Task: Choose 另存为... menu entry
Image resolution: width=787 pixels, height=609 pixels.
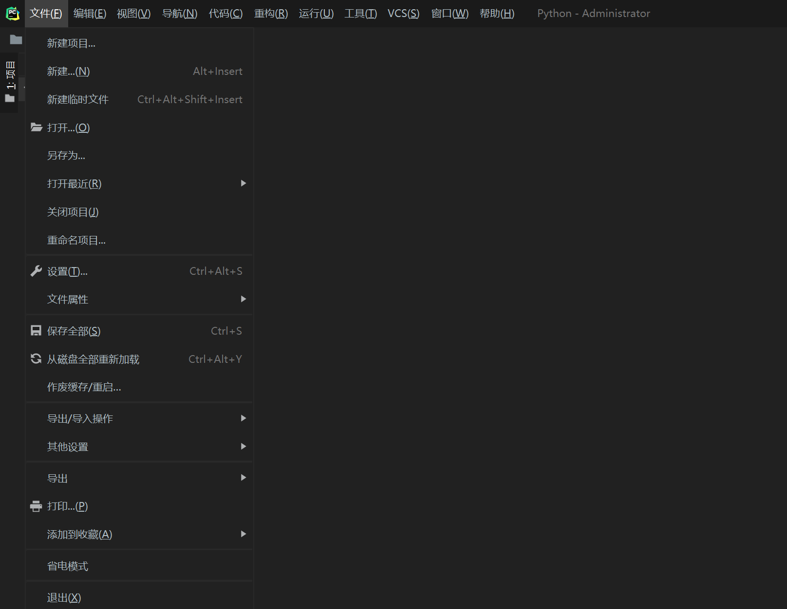Action: (x=139, y=156)
